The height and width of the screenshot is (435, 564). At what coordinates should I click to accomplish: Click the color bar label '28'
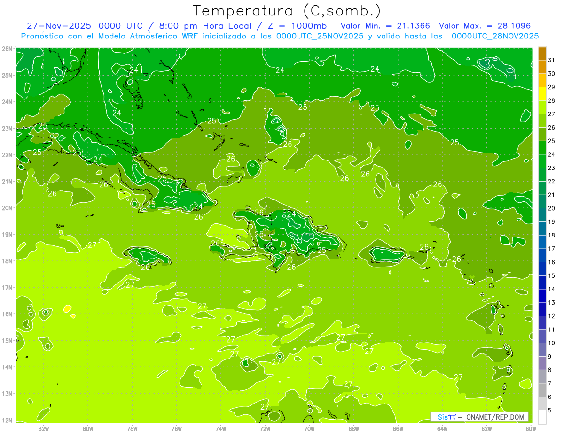(x=551, y=100)
